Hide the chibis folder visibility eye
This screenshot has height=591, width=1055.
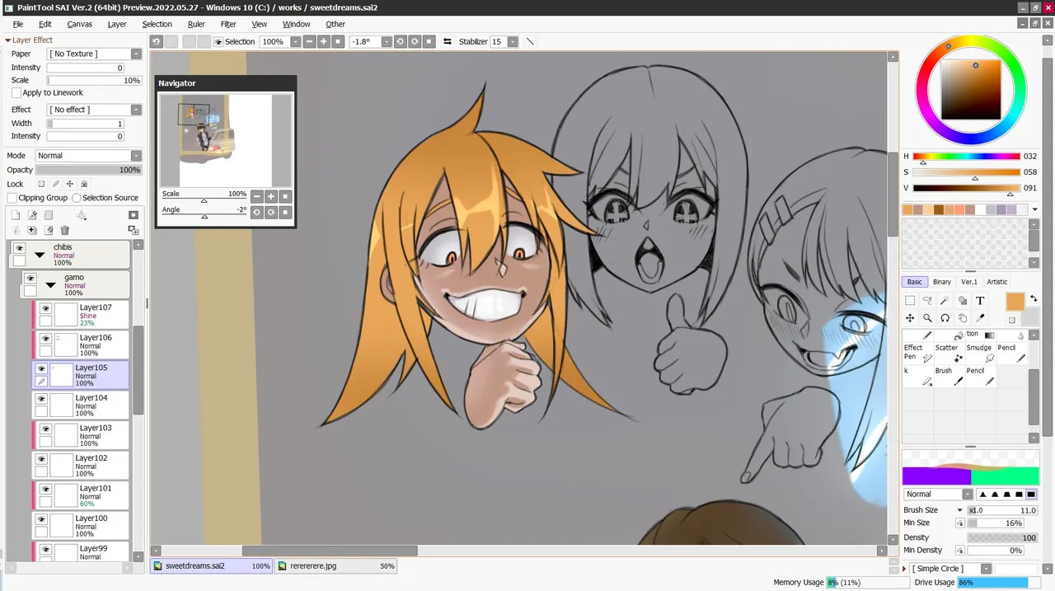pyautogui.click(x=19, y=248)
